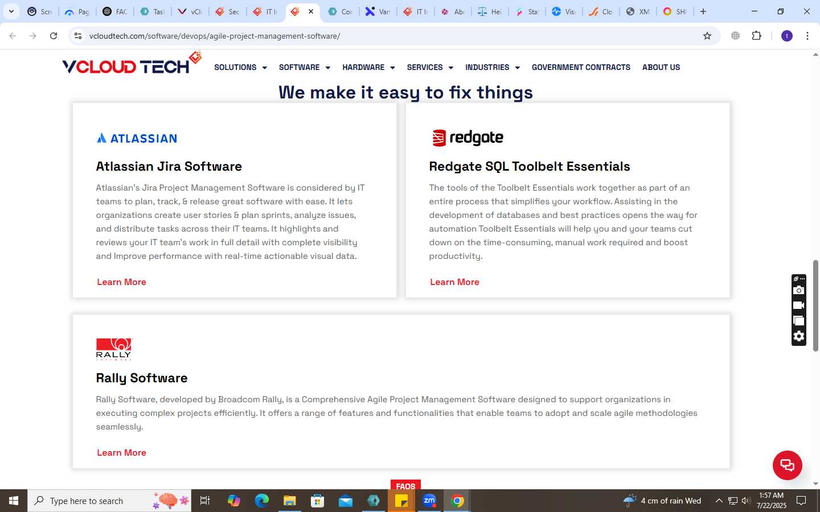Expand the Services dropdown menu
This screenshot has width=820, height=512.
pos(430,67)
